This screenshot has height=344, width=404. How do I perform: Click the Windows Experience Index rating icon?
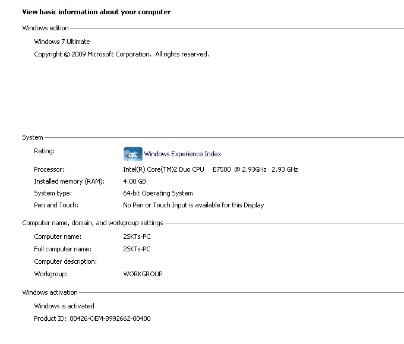(x=132, y=154)
